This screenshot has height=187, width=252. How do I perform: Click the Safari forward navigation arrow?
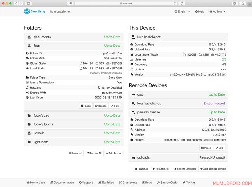point(21,3)
